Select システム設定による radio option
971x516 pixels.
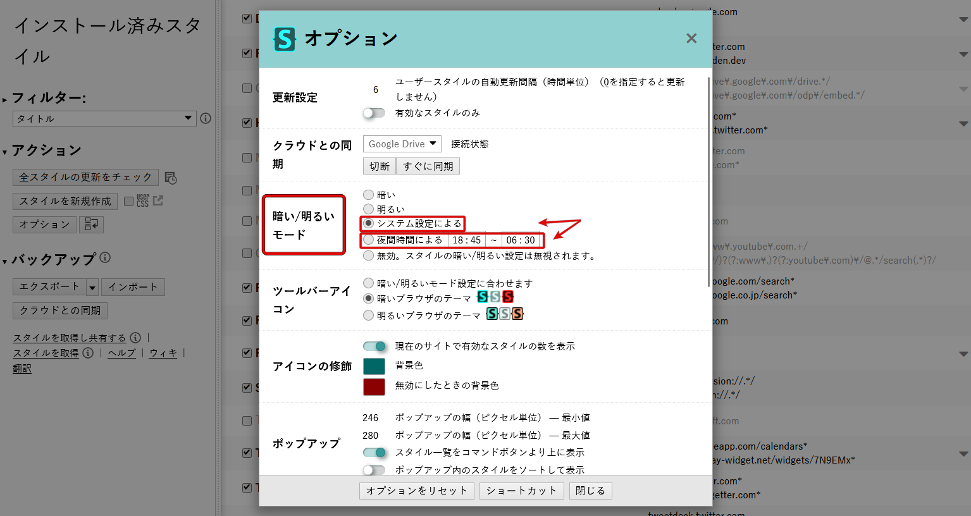click(x=368, y=223)
